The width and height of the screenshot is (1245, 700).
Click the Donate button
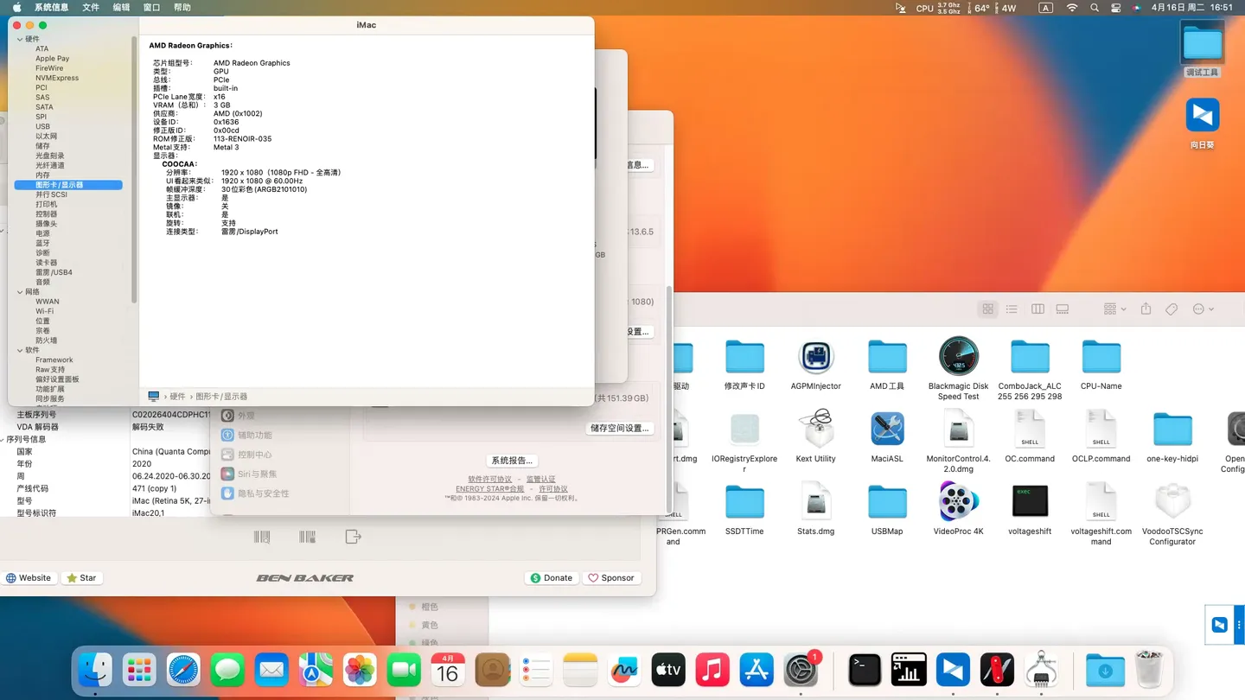click(x=551, y=578)
